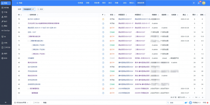Open the 产品 module in sidebar
The height and width of the screenshot is (105, 210).
click(6, 12)
